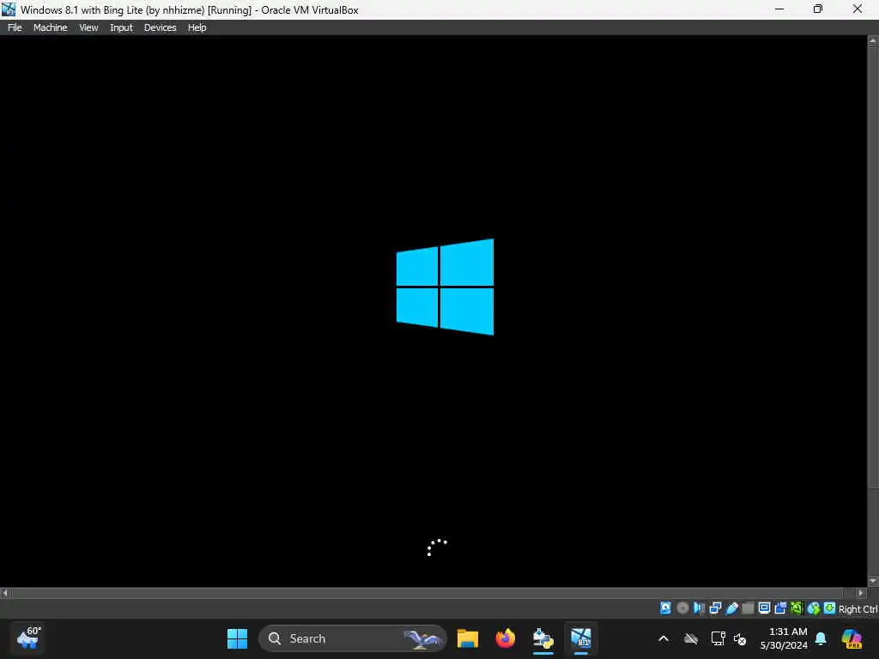Click the vertical scrollbar up arrow
Screen dimensions: 879x659
click(x=873, y=41)
